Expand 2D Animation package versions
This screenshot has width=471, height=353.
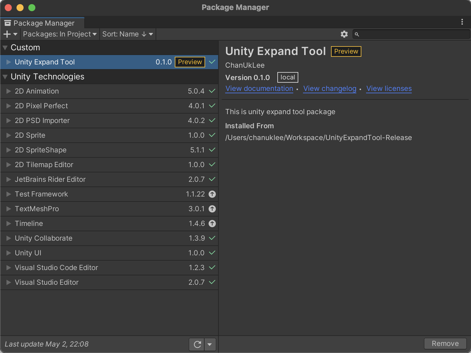(x=9, y=91)
